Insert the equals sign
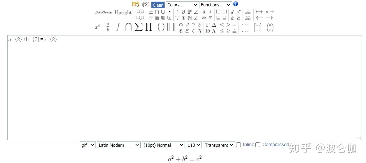The width and height of the screenshot is (366, 163). [234, 25]
